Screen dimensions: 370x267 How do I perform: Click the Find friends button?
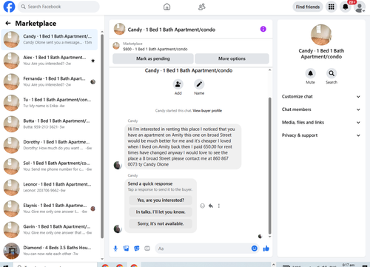pos(308,7)
